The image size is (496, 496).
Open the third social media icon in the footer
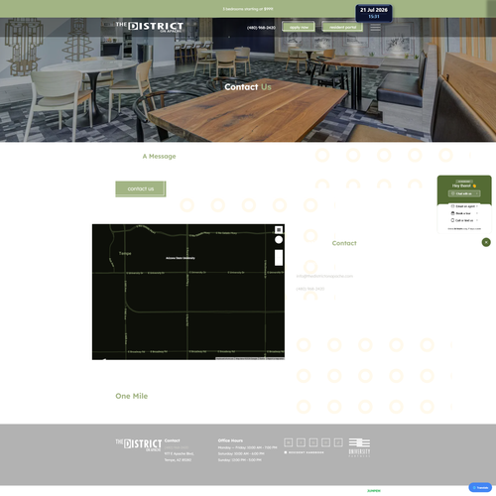click(x=313, y=442)
